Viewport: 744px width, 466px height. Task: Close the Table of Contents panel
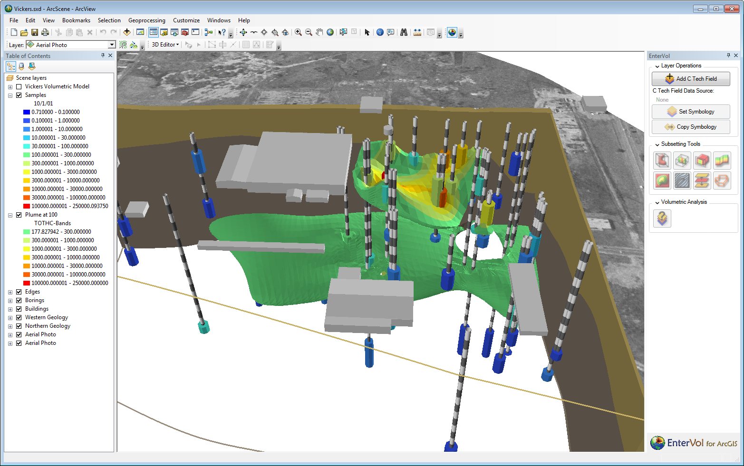click(110, 56)
